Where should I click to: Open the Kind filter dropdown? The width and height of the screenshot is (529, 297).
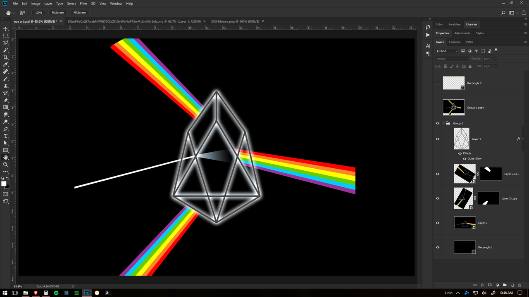446,51
